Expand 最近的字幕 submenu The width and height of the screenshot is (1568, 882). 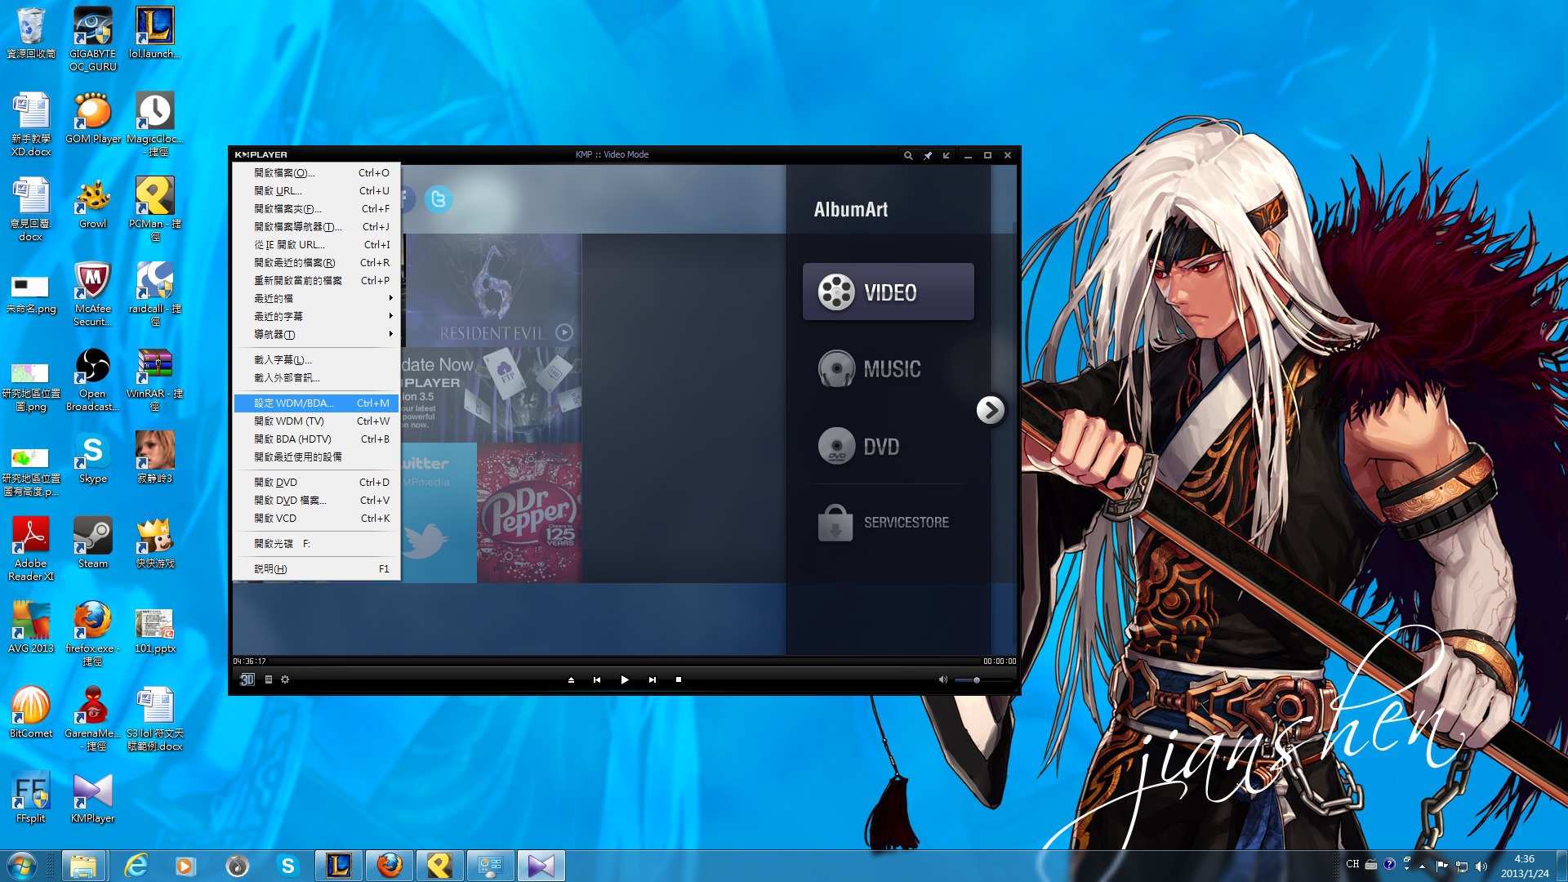pos(316,317)
